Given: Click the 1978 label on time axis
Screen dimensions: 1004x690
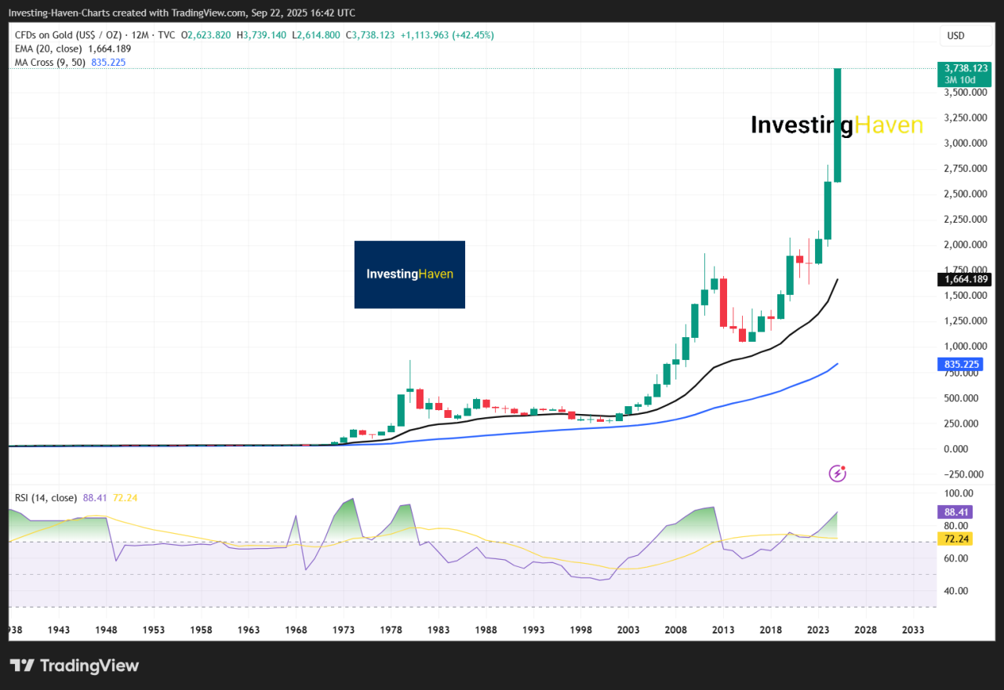Looking at the screenshot, I should pos(391,630).
